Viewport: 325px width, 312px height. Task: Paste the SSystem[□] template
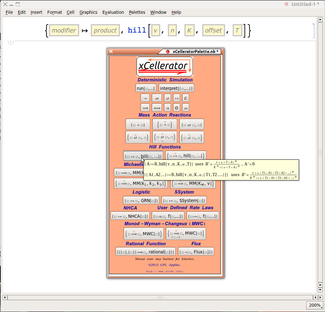click(184, 200)
